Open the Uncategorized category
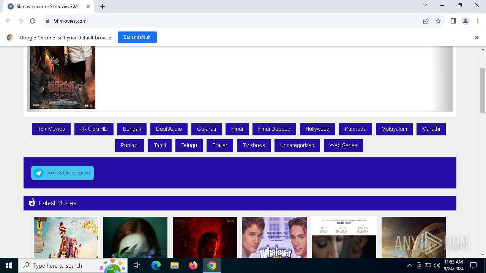Screen dimensions: 486x273 point(297,145)
